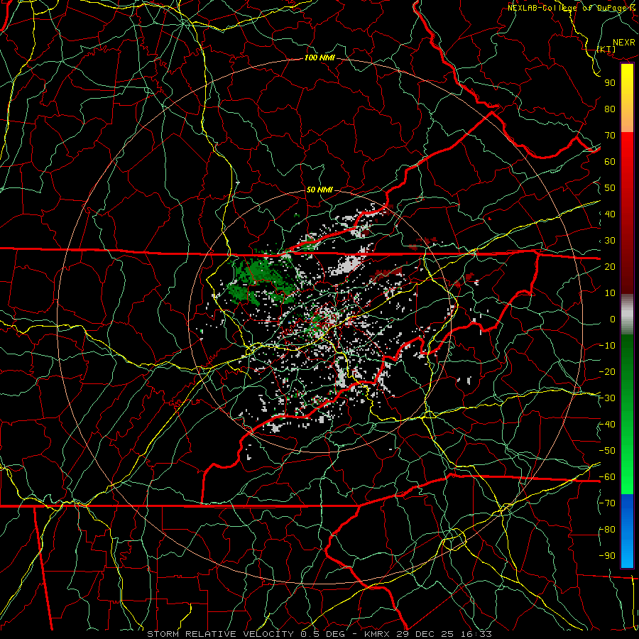This screenshot has height=639, width=639.
Task: Click the "50 NMI" range ring label
Action: [x=319, y=190]
